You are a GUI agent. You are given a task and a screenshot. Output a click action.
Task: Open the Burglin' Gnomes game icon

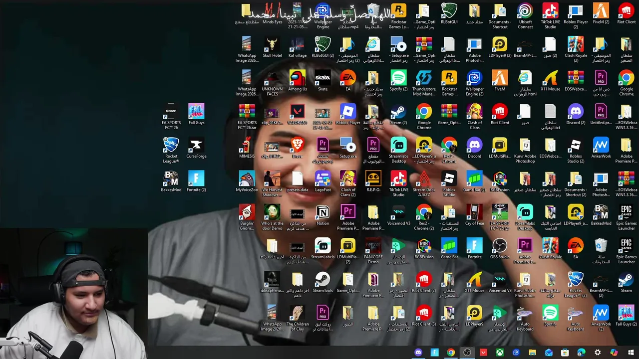[247, 217]
